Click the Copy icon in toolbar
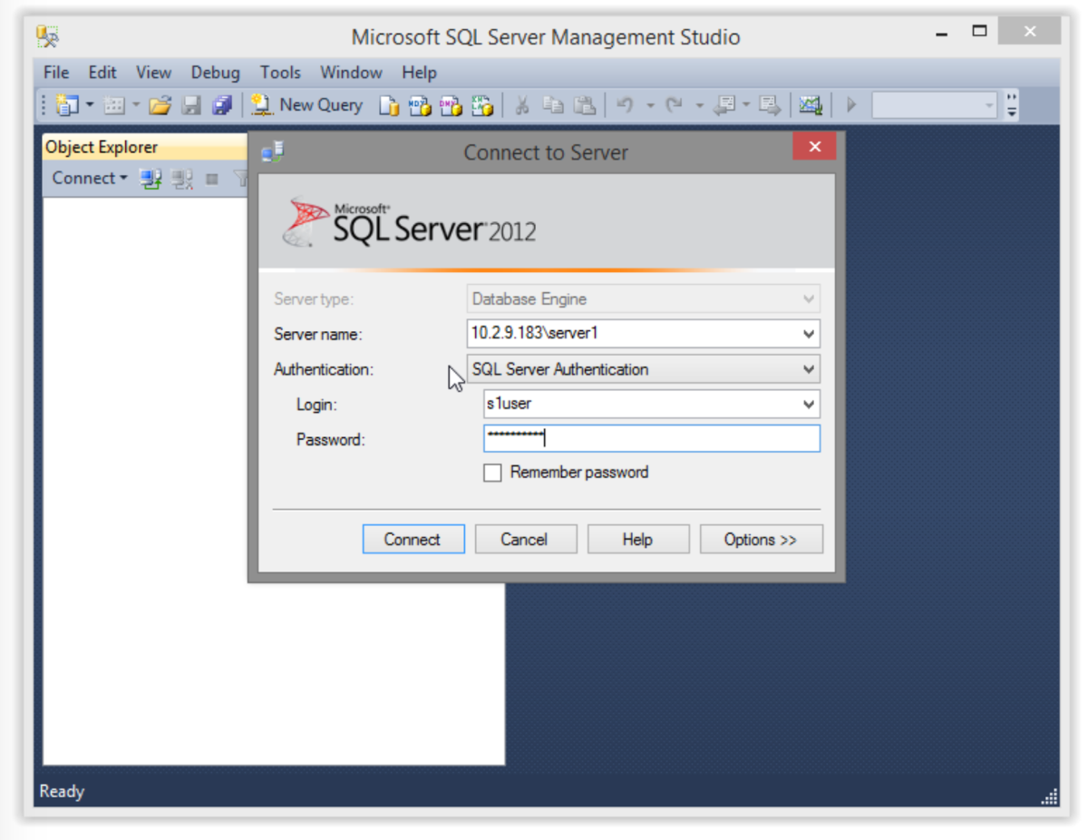 553,105
